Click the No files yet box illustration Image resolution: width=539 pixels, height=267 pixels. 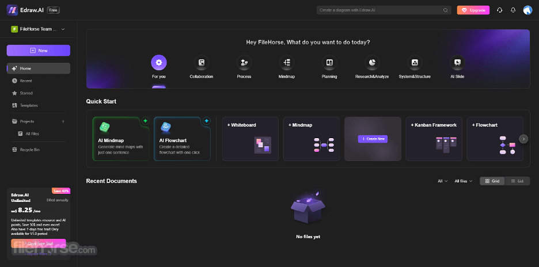click(308, 208)
